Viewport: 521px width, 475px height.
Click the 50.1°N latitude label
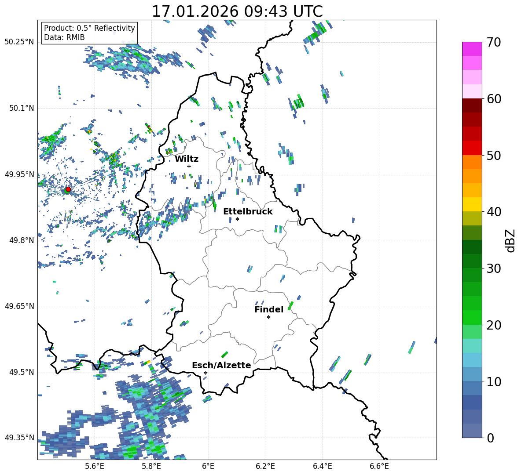point(21,109)
